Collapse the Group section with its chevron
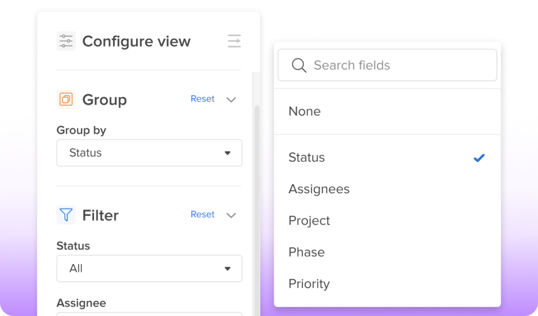The width and height of the screenshot is (538, 316). pos(231,99)
